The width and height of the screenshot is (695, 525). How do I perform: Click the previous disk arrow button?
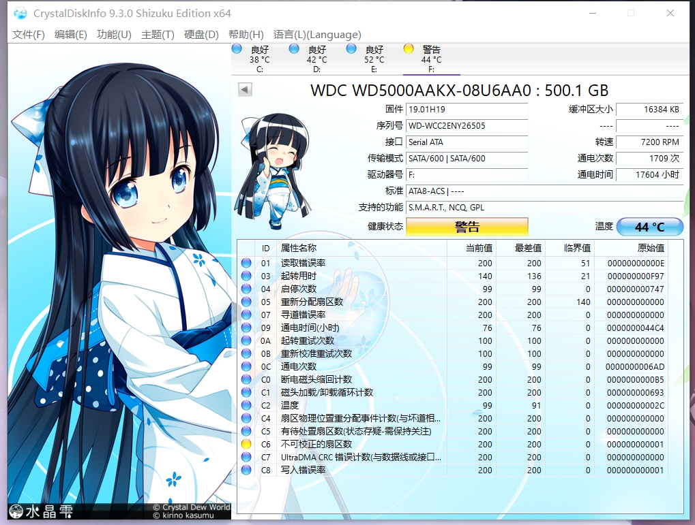[x=245, y=89]
